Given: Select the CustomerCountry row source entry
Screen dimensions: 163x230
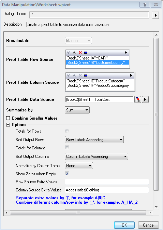Looking at the screenshot, I should click(x=98, y=63).
